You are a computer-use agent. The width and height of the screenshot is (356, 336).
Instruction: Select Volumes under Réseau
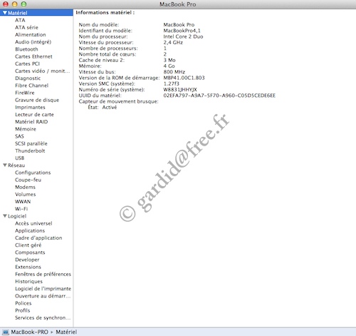(26, 194)
